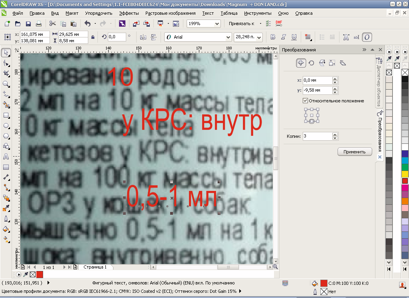The image size is (409, 298).
Task: Select the Zoom tool in toolbox
Action: pos(6,84)
